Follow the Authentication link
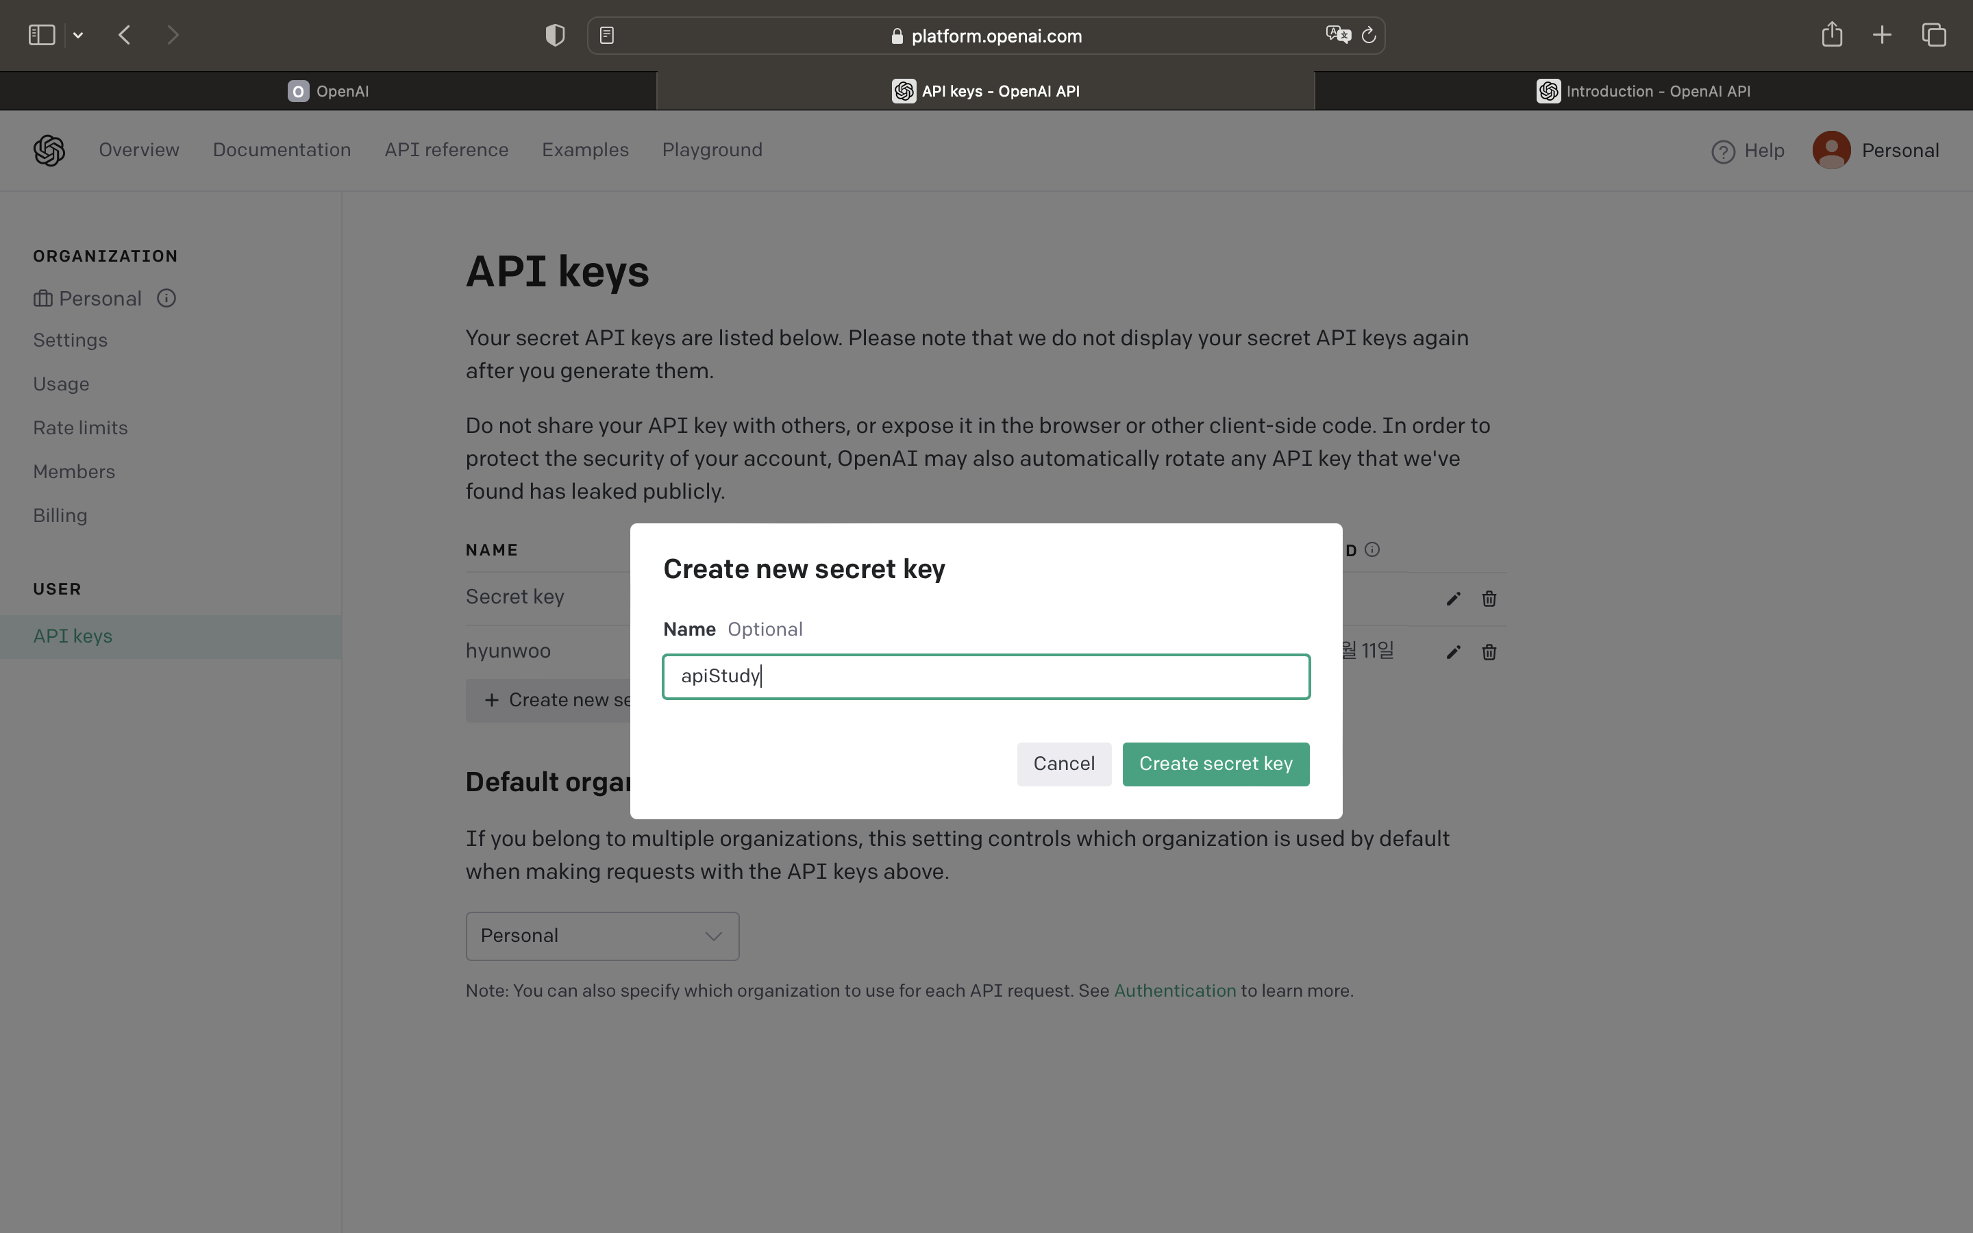The width and height of the screenshot is (1973, 1233). [1175, 991]
